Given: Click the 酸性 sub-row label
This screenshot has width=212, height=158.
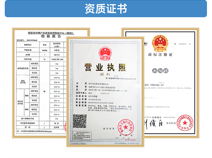Looking at the screenshot, I should (x=27, y=96).
